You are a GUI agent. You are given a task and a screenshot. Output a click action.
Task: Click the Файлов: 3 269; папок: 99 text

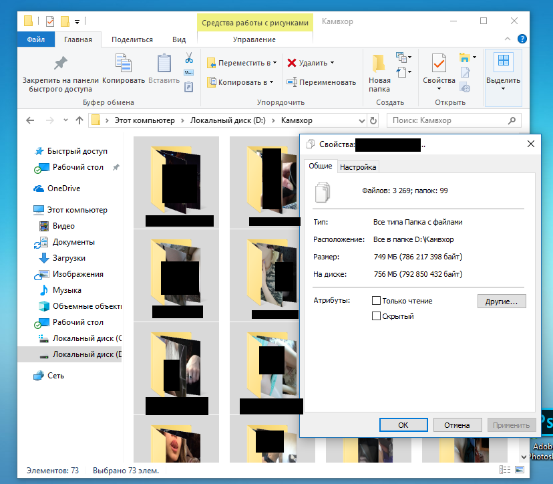click(x=405, y=191)
